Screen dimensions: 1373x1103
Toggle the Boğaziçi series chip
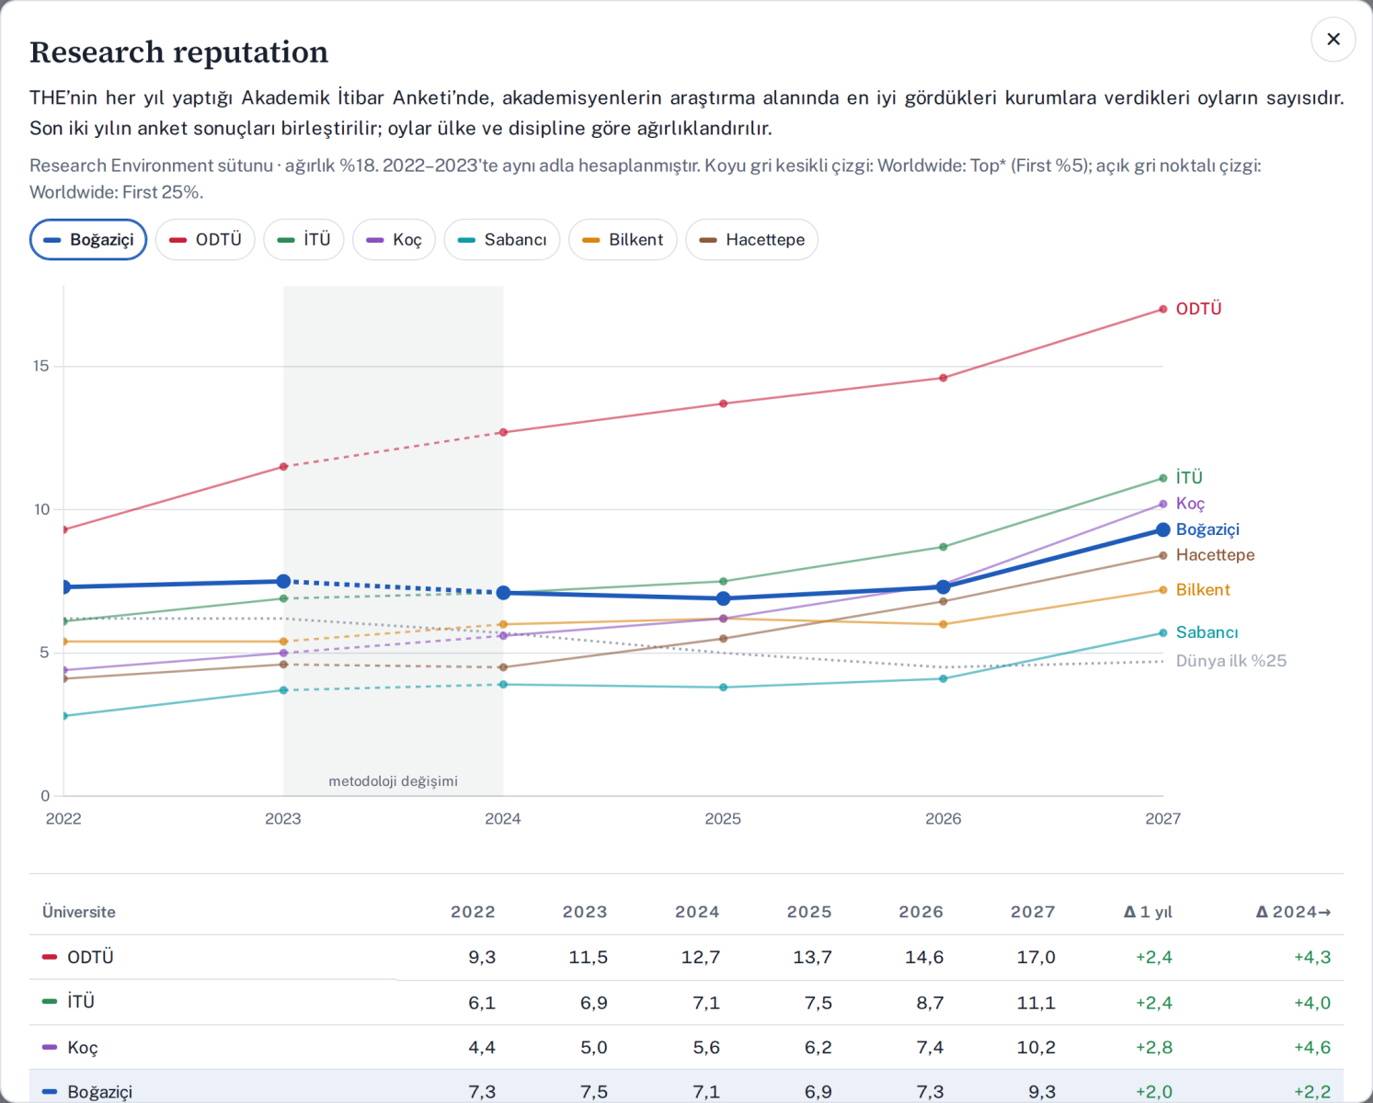(88, 240)
